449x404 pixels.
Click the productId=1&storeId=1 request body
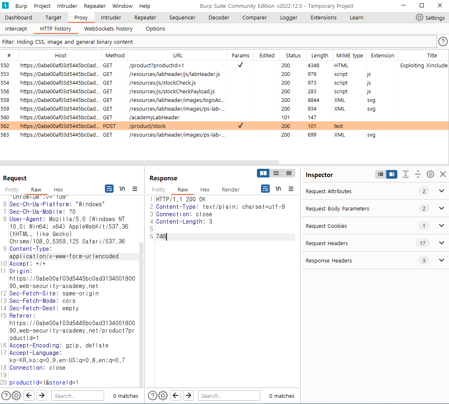click(x=44, y=382)
